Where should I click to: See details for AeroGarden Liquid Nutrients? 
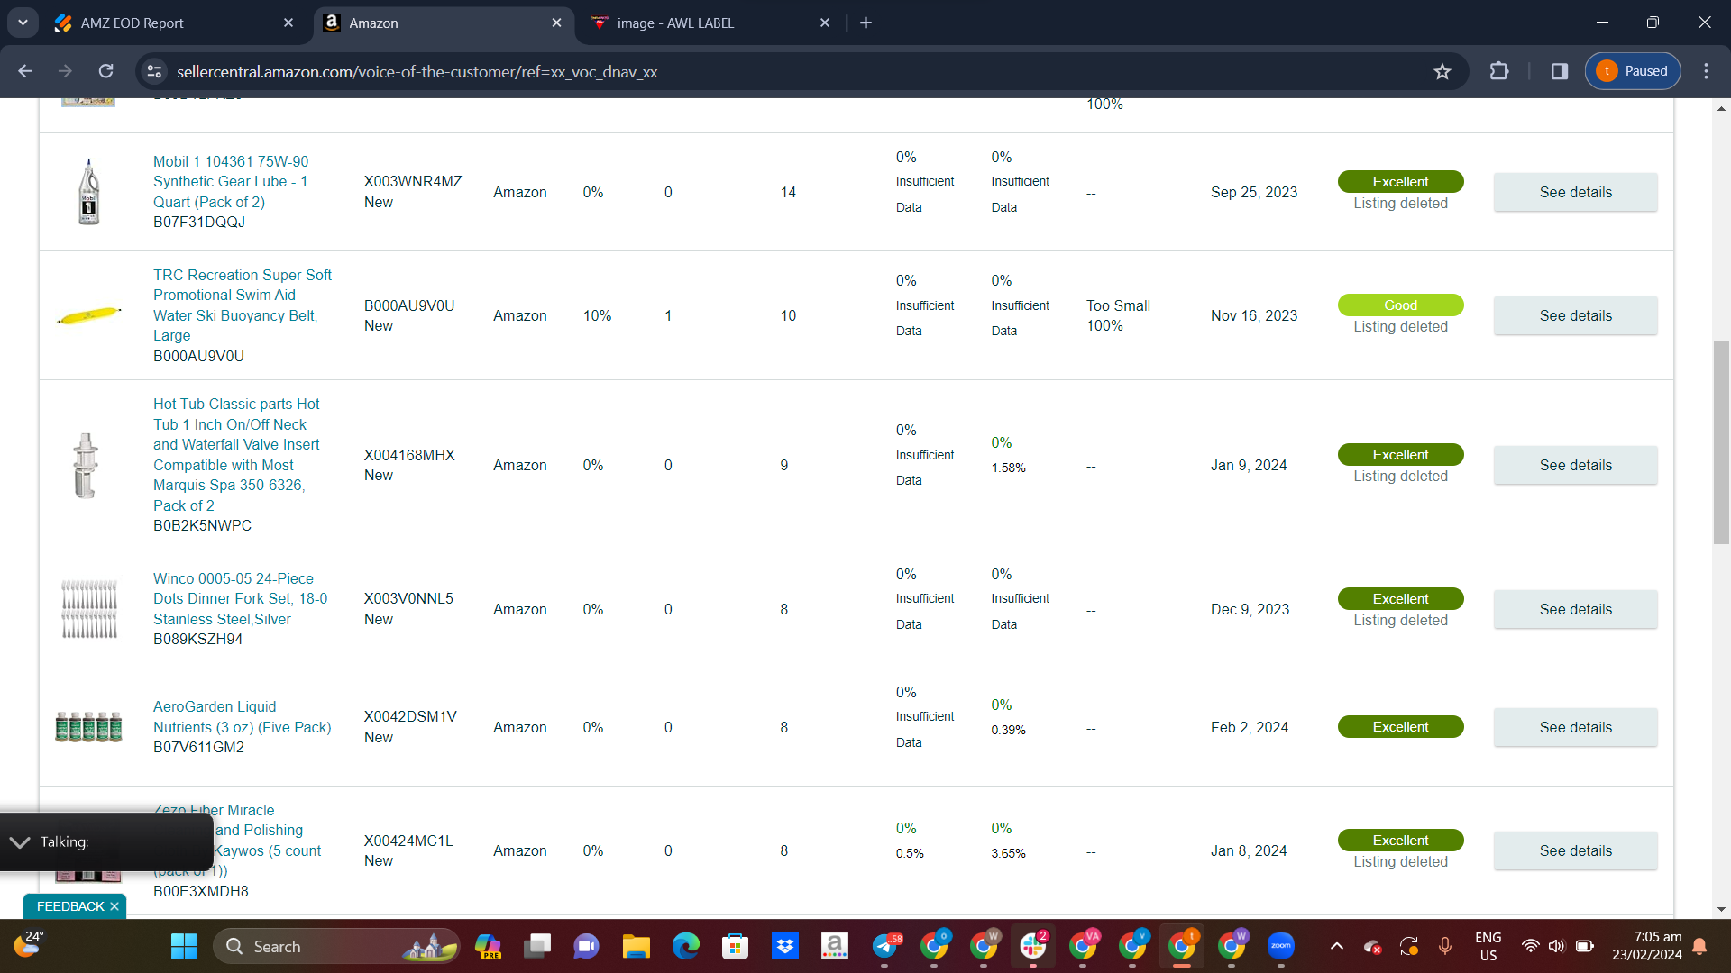[1575, 727]
